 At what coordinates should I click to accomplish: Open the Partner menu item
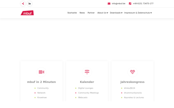point(91,13)
